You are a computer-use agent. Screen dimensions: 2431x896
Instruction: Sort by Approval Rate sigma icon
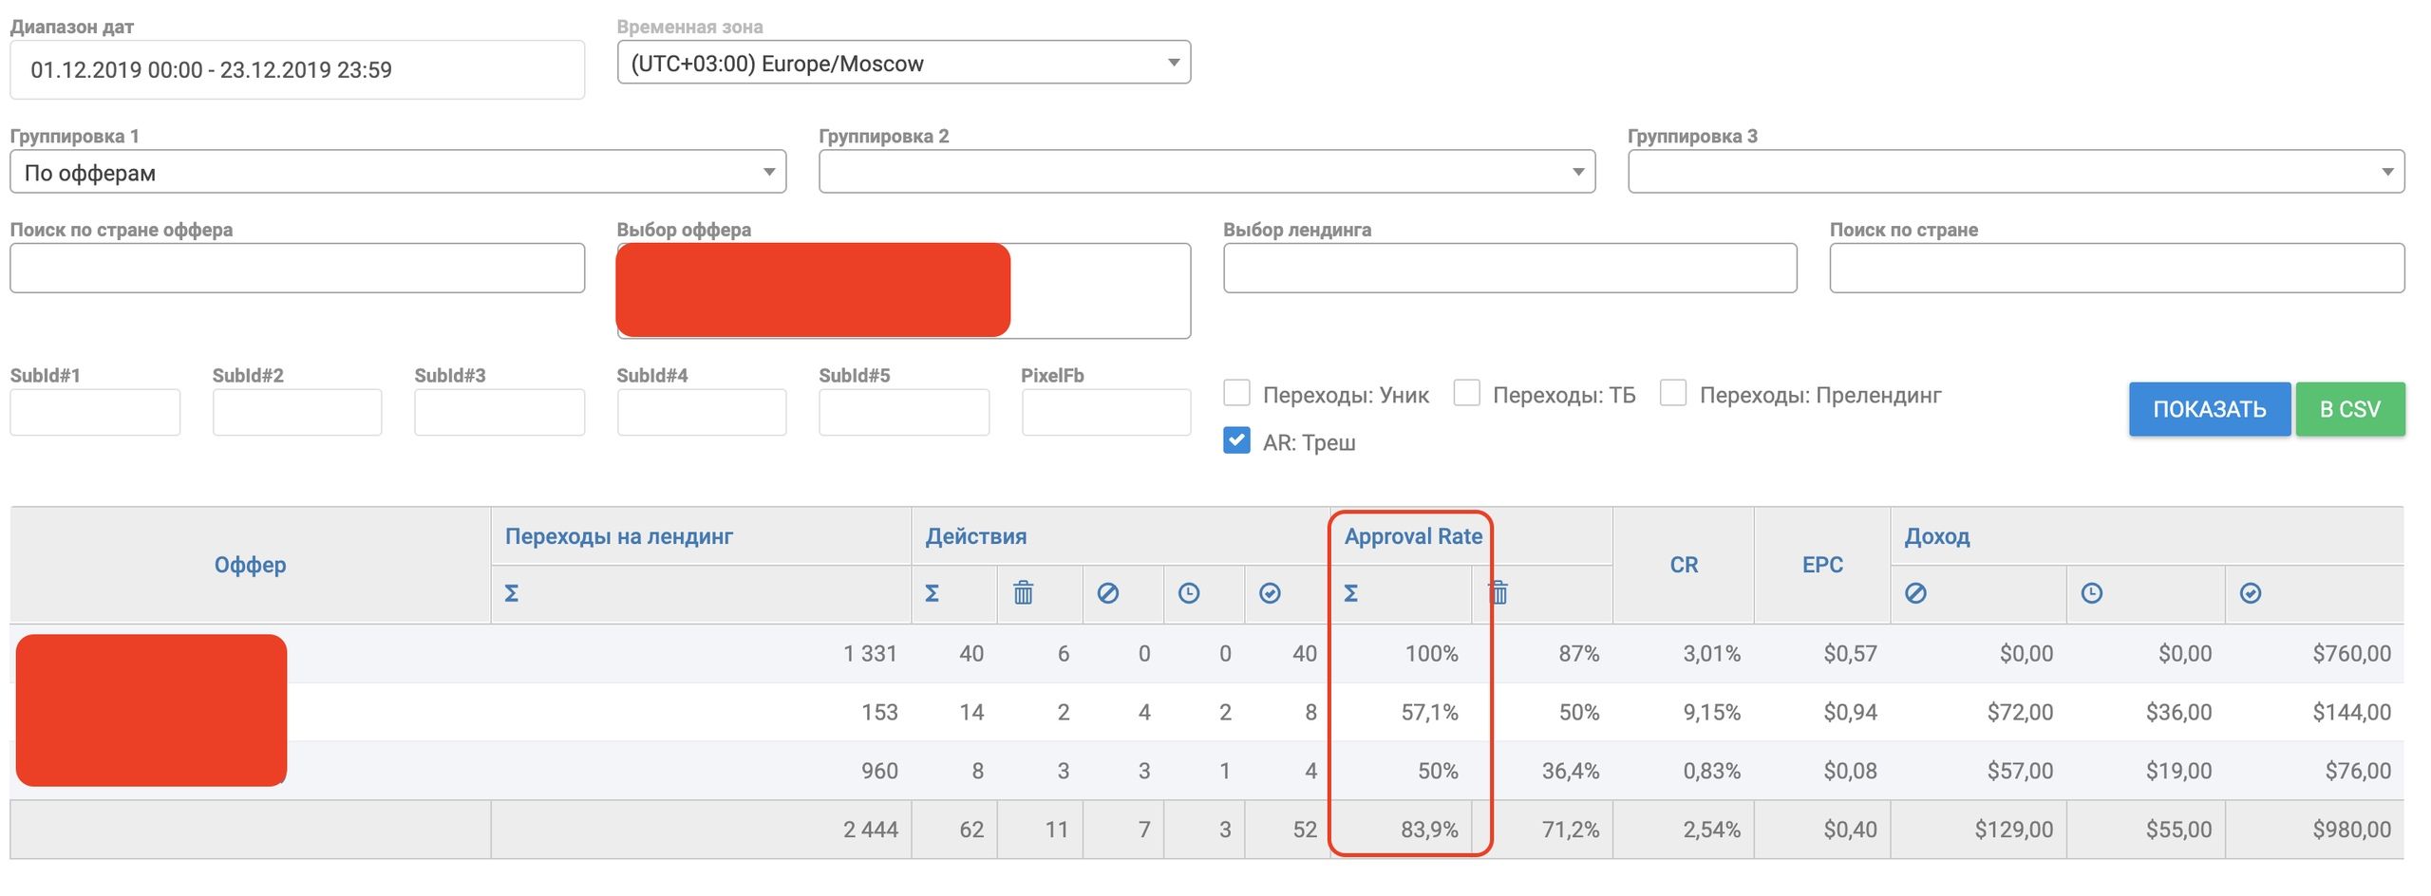point(1350,593)
